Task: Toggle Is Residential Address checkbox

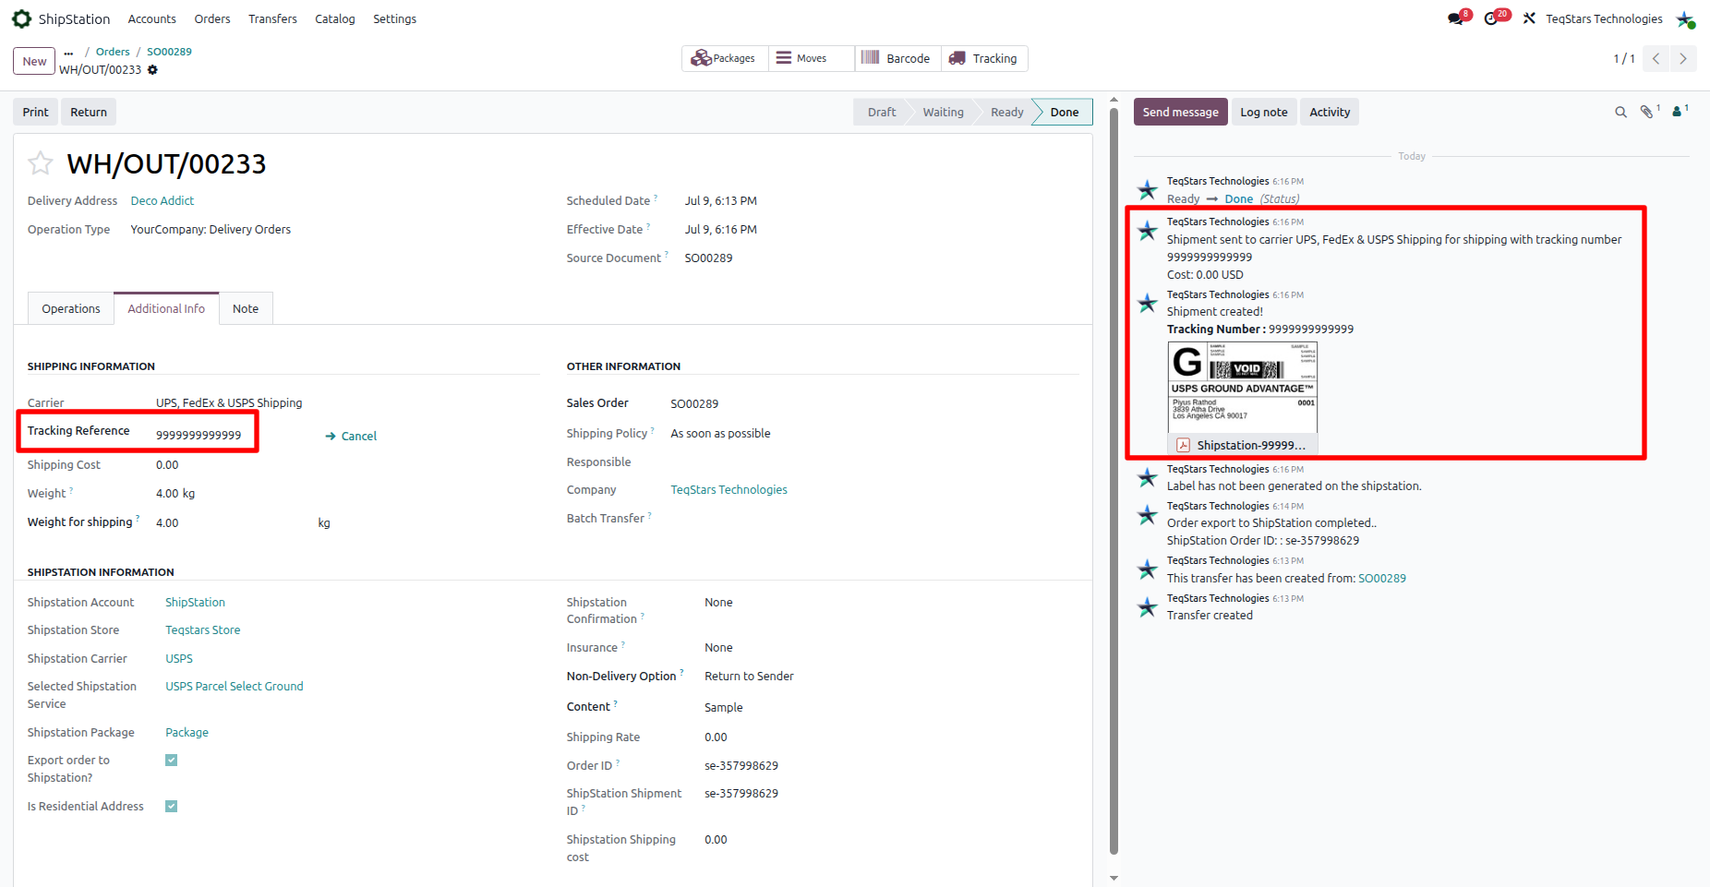Action: coord(171,807)
